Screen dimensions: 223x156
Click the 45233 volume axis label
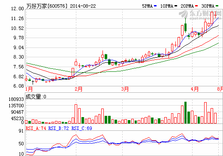[x=17, y=118]
